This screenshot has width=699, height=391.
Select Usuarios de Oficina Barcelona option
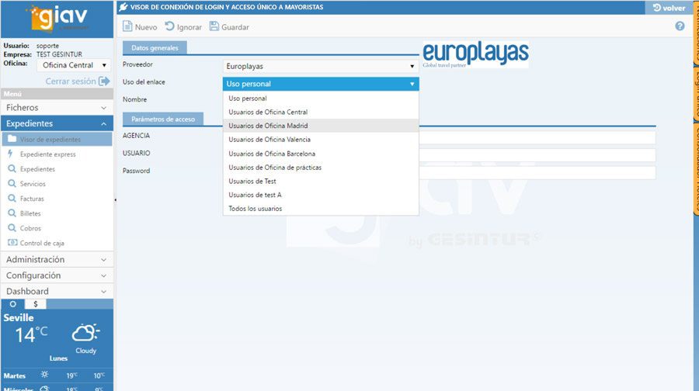point(321,154)
